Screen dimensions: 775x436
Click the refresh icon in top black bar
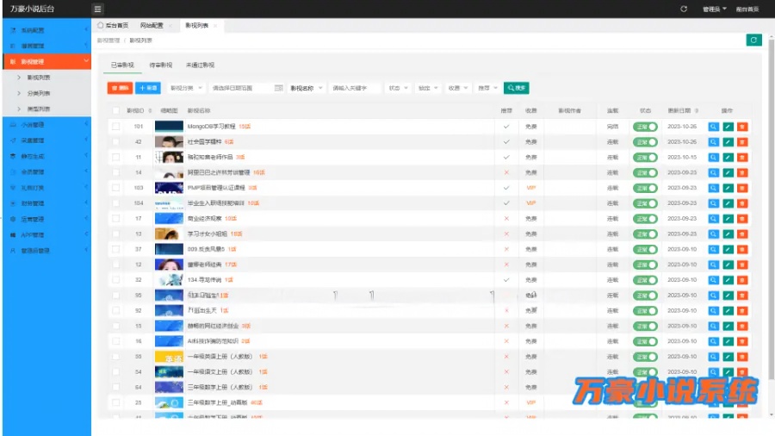click(x=684, y=9)
